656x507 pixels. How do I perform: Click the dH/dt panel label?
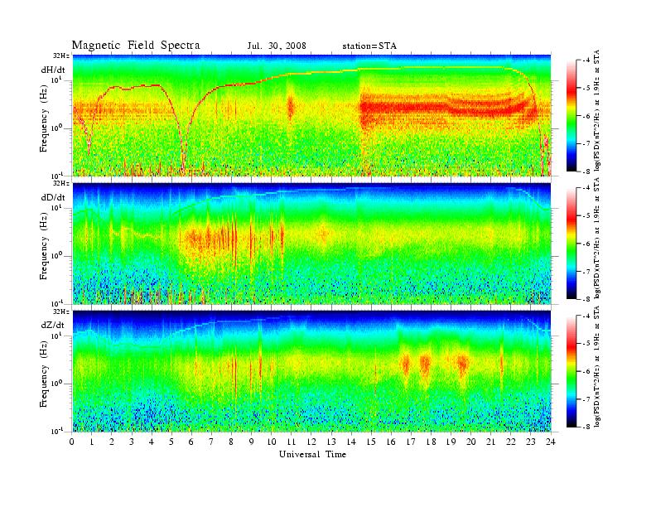53,70
